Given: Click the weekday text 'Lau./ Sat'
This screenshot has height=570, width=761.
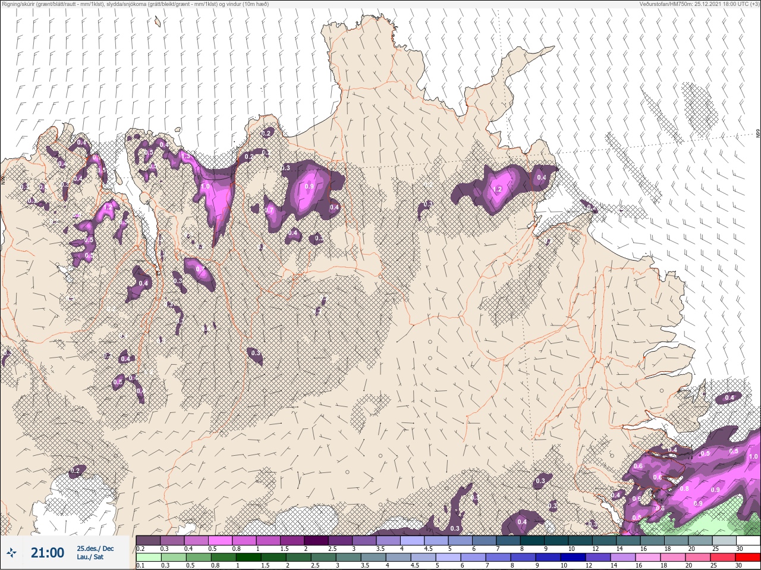Looking at the screenshot, I should (90, 557).
